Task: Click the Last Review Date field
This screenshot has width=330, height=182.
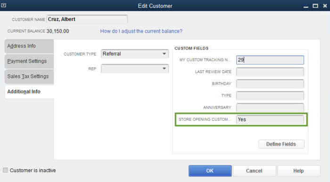Action: pos(270,72)
